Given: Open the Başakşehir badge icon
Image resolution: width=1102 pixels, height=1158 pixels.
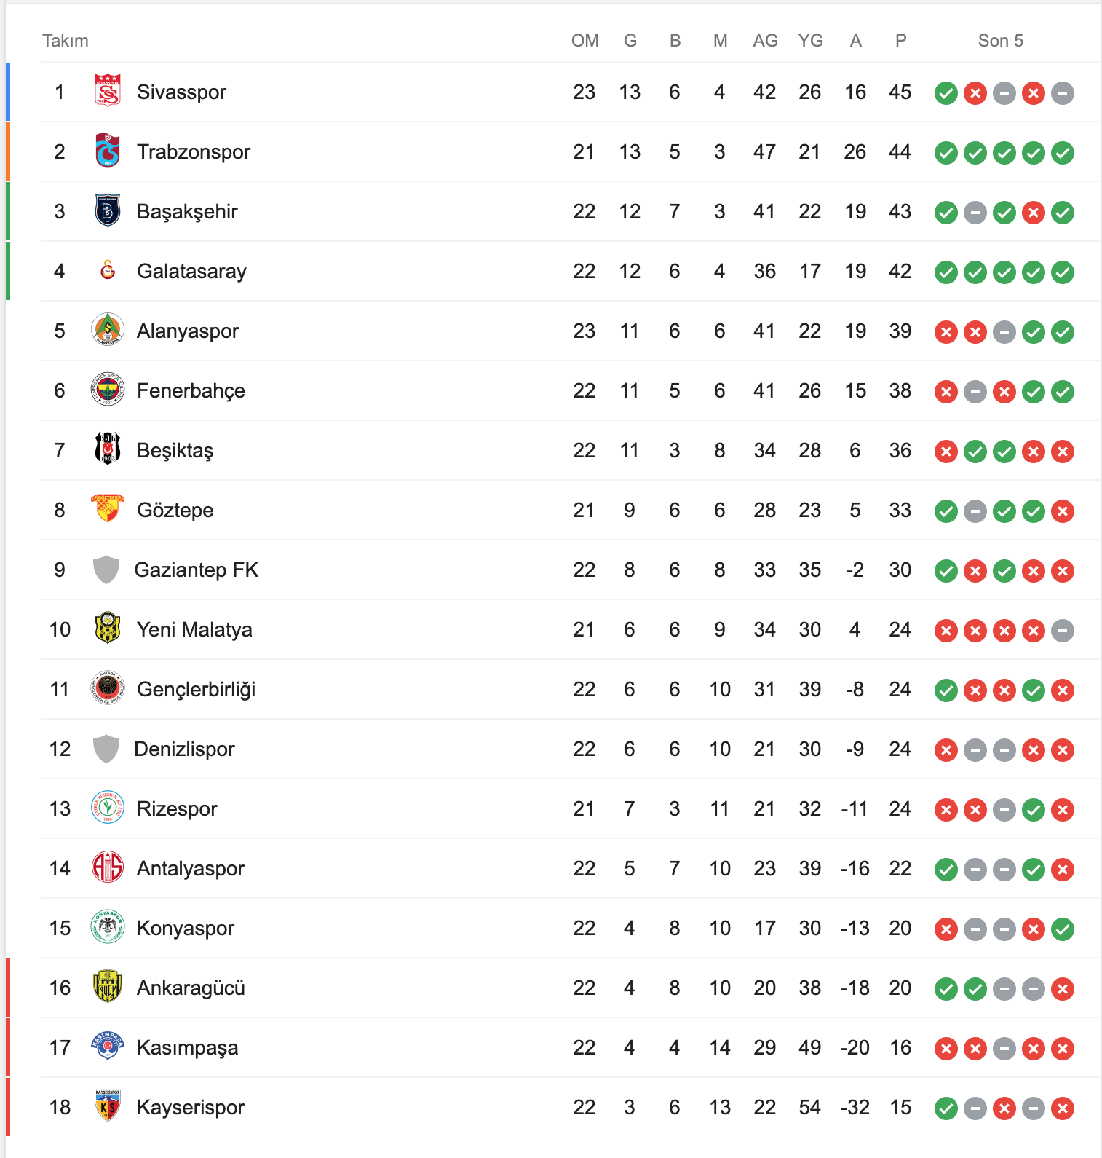Looking at the screenshot, I should [x=108, y=210].
